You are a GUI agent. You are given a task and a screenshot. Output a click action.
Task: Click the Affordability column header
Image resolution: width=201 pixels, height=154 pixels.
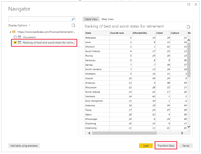(x=140, y=33)
